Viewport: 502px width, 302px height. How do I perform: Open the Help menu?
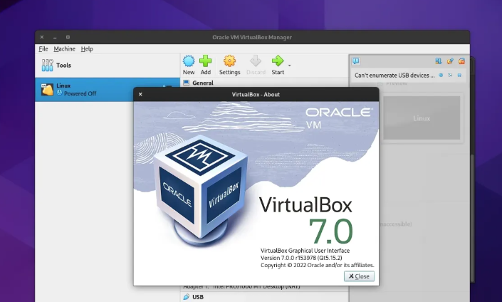87,48
